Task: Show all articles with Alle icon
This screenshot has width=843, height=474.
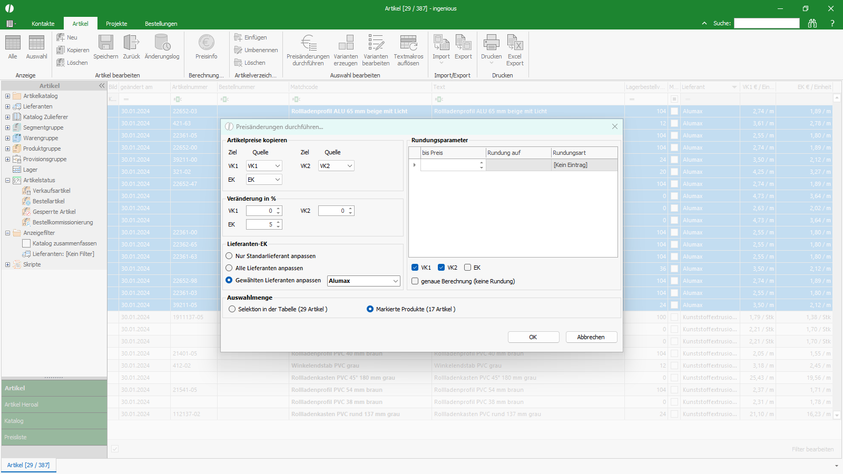Action: pyautogui.click(x=13, y=43)
